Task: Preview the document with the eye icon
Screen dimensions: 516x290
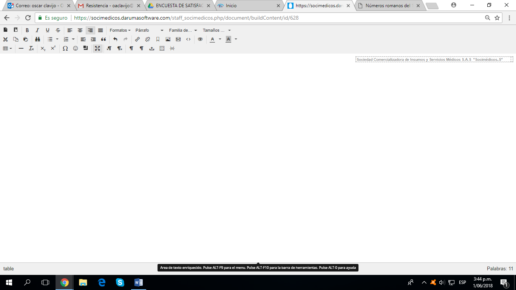Action: pyautogui.click(x=200, y=39)
